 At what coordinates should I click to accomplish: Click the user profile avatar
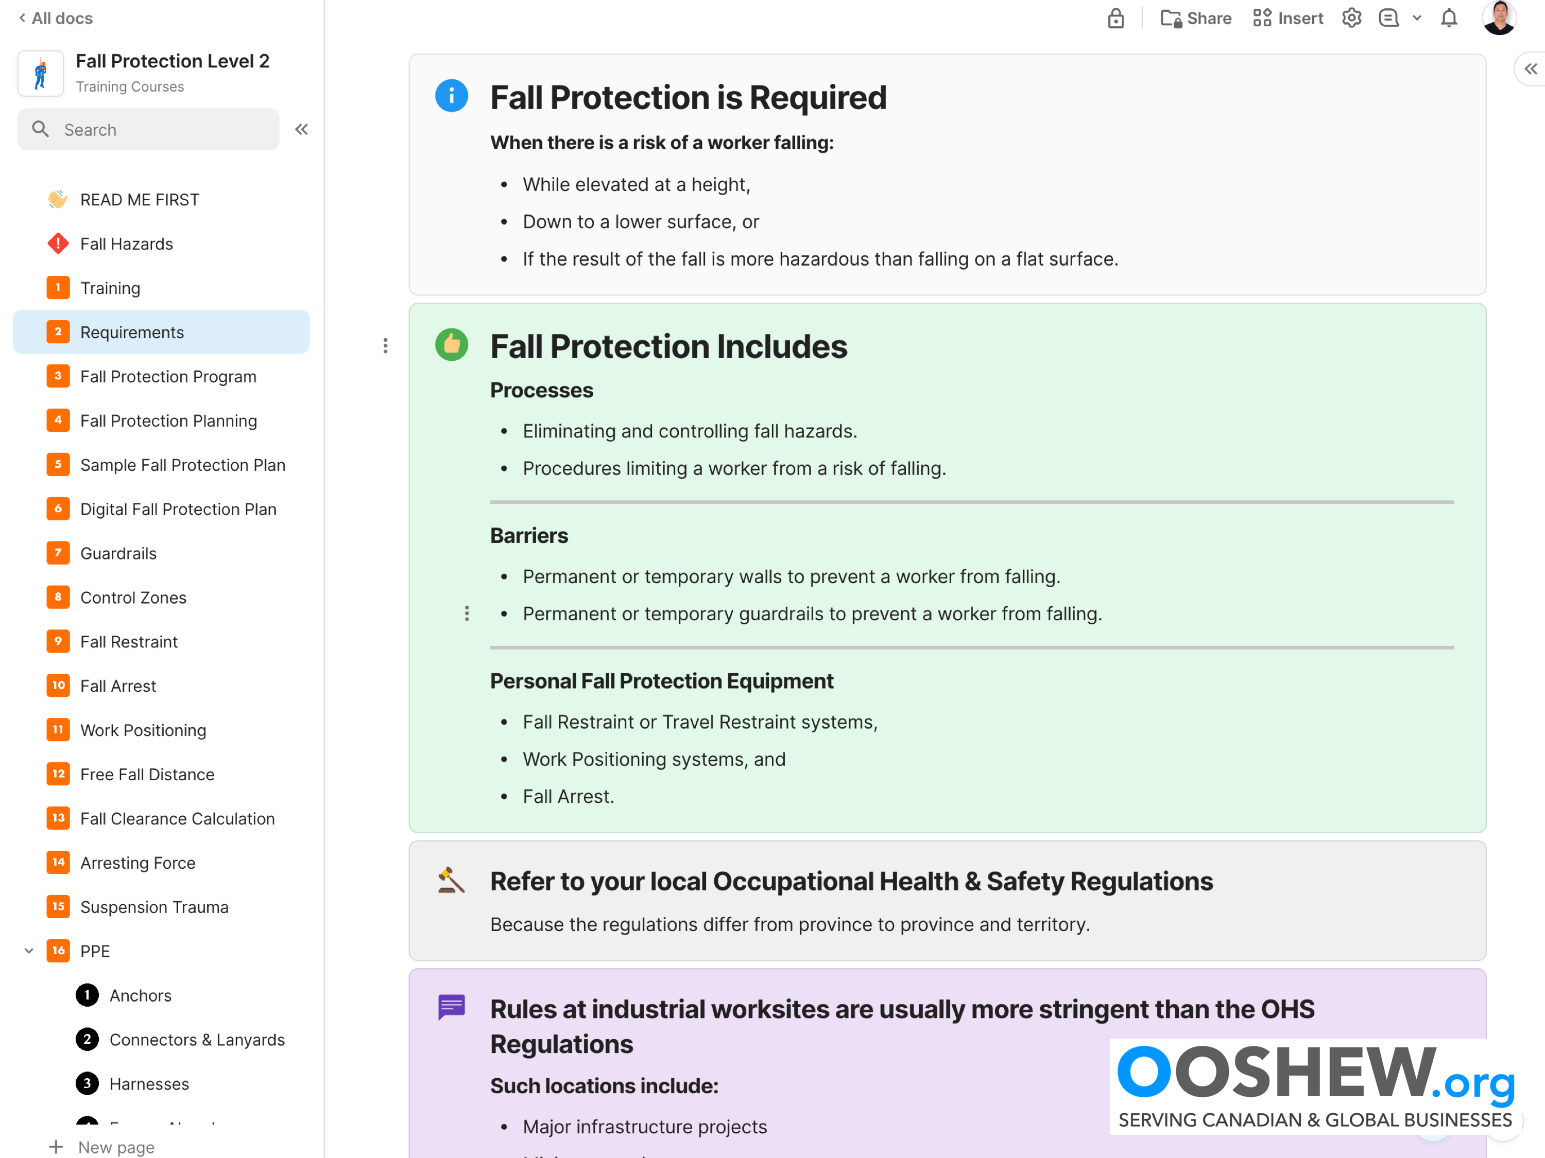pos(1498,17)
